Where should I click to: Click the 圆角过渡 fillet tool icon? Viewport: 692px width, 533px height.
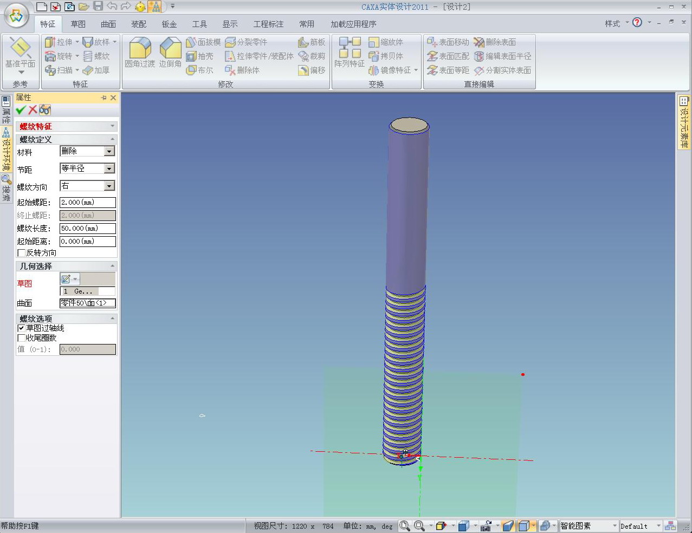140,49
